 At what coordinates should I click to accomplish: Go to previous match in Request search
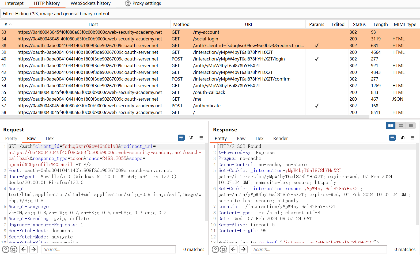click(24, 249)
